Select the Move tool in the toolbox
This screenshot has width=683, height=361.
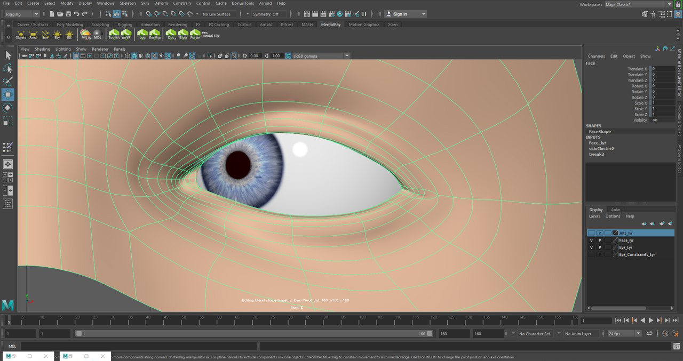coord(8,95)
